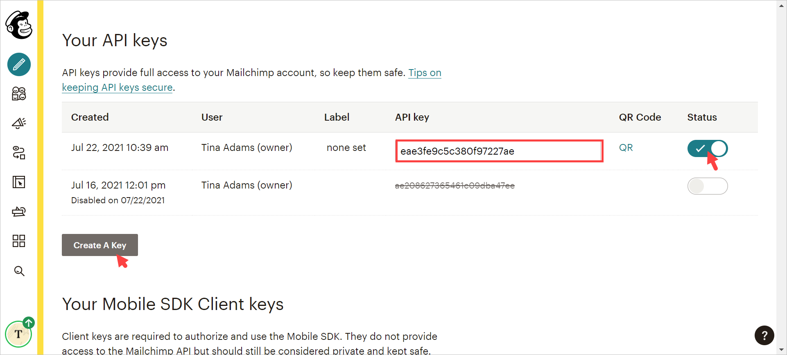Click the Search magnifier icon
The width and height of the screenshot is (787, 355).
pyautogui.click(x=19, y=271)
